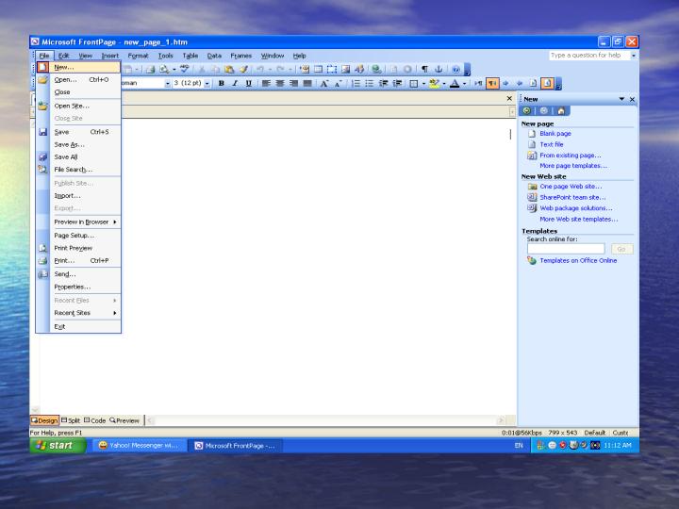Click the Back arrow in task pane
The width and height of the screenshot is (679, 509).
527,111
